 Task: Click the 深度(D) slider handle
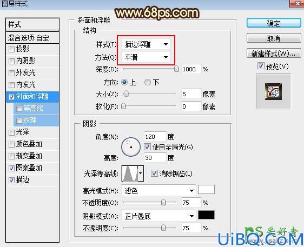176,69
